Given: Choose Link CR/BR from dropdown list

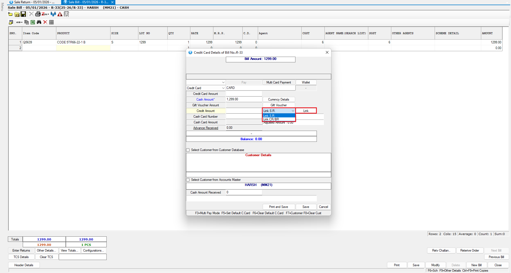Looking at the screenshot, I should 271,119.
